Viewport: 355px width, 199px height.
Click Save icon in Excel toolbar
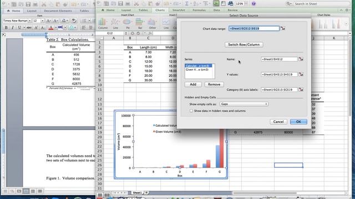pos(121,4)
